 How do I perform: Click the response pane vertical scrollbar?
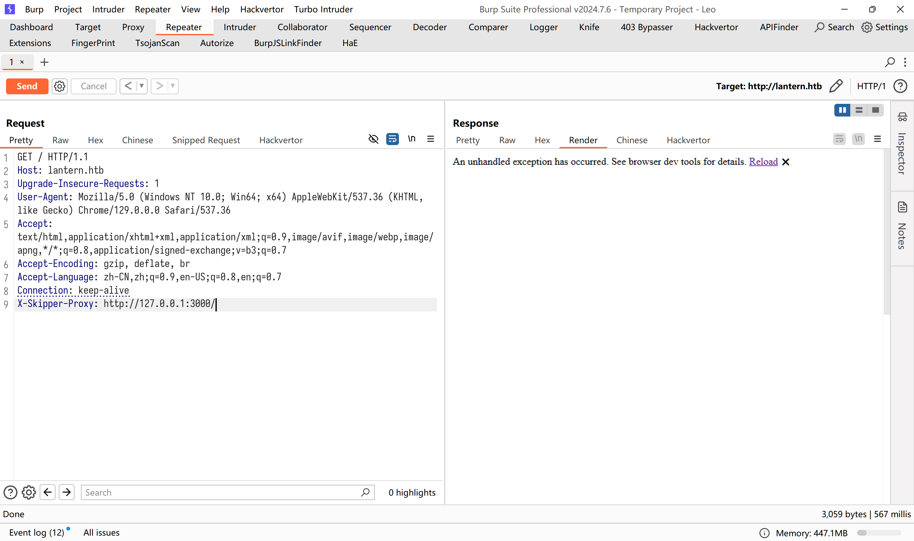[887, 231]
